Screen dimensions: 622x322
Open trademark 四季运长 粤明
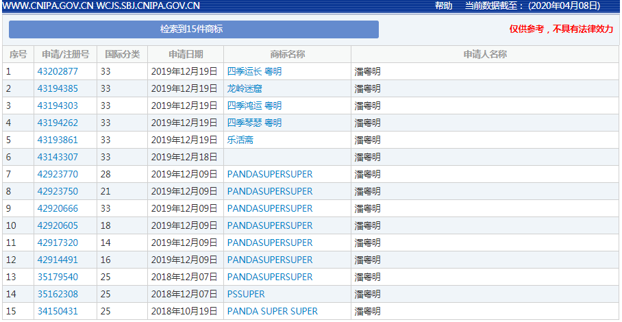coord(254,71)
